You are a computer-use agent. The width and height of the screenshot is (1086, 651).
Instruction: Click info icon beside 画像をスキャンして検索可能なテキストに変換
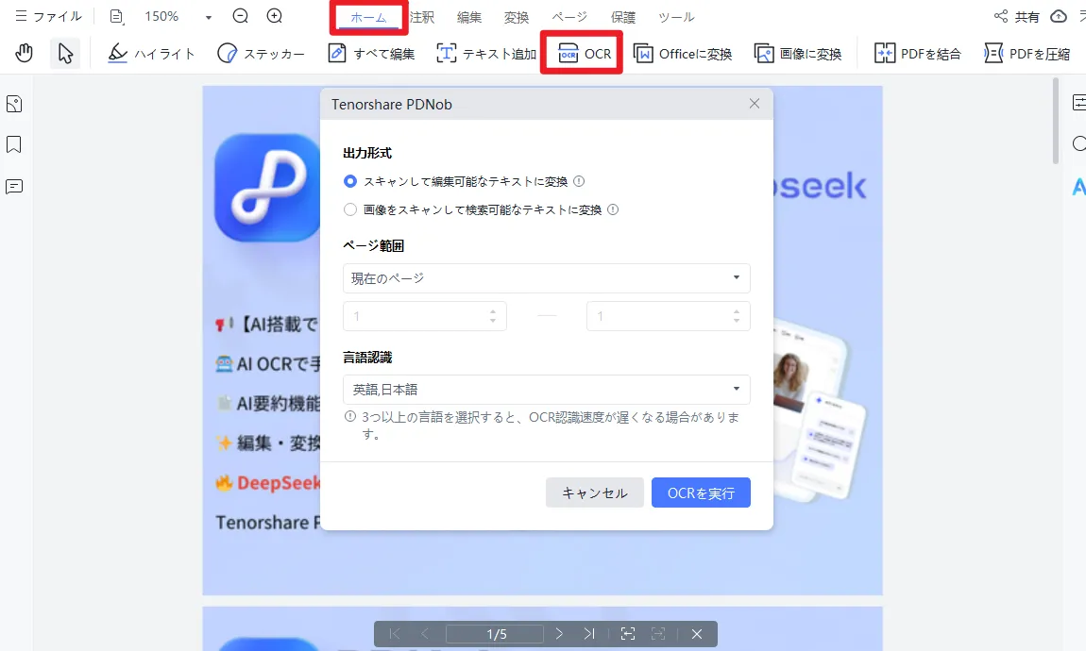pyautogui.click(x=613, y=209)
